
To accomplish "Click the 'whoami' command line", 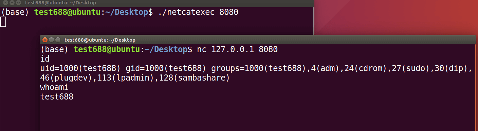I will [x=54, y=87].
